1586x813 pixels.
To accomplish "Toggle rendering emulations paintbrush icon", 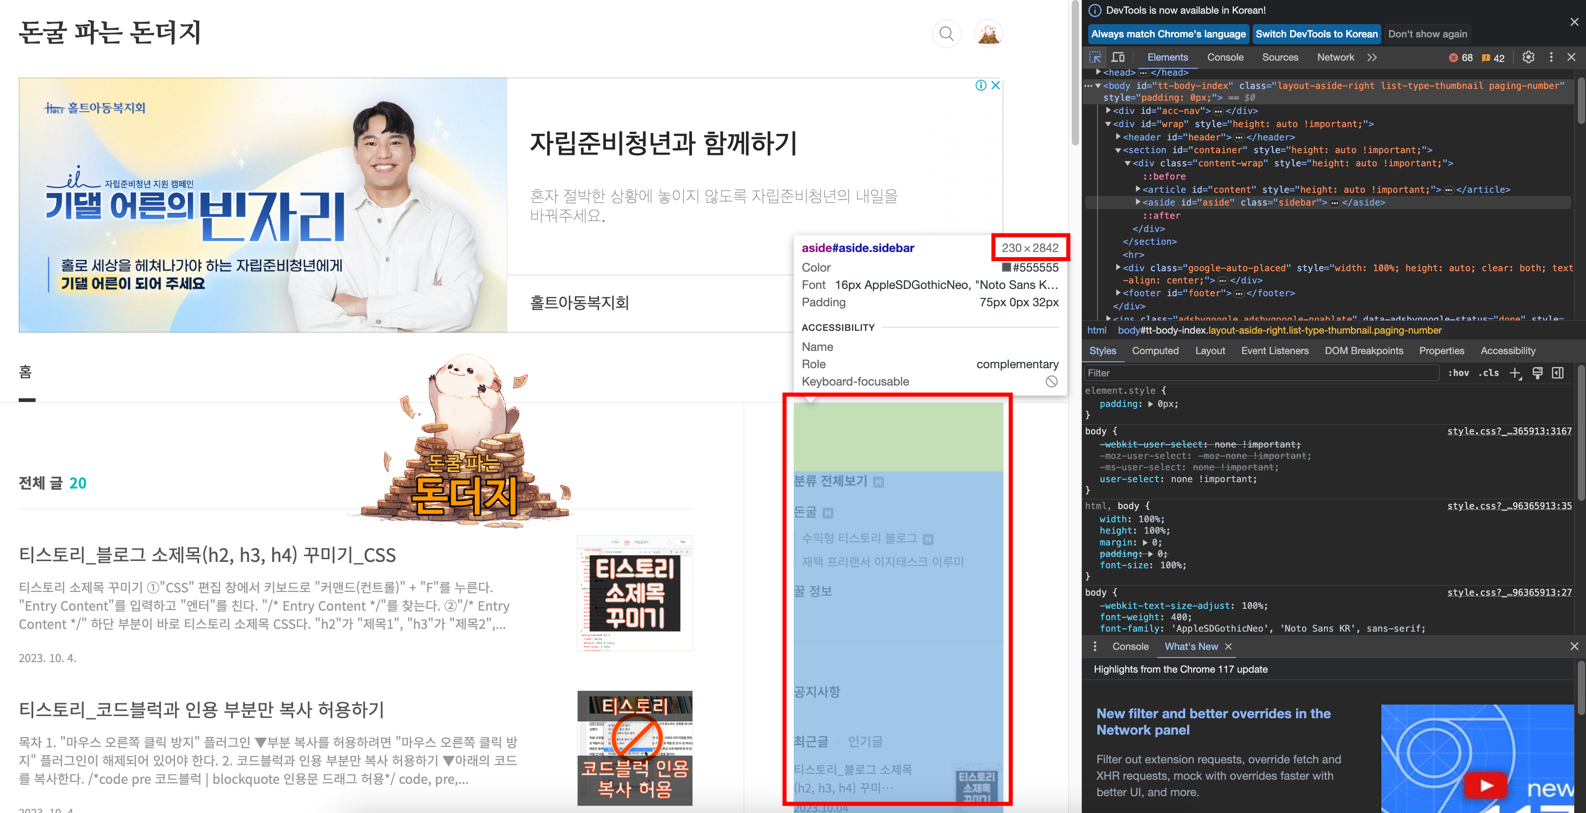I will pos(1537,373).
